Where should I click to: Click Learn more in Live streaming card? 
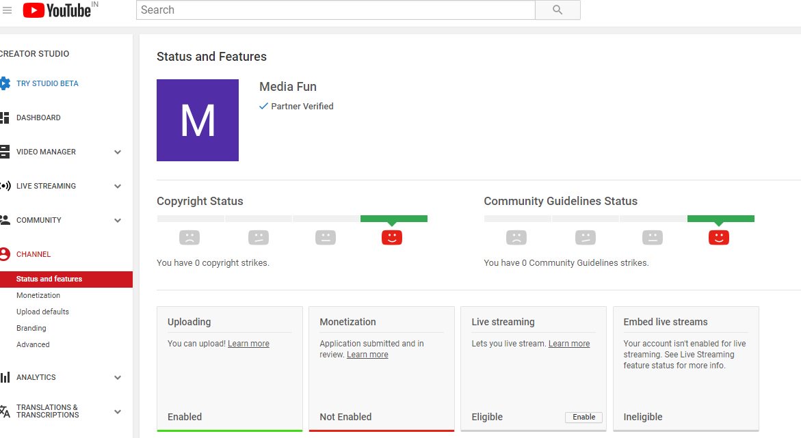pyautogui.click(x=569, y=344)
